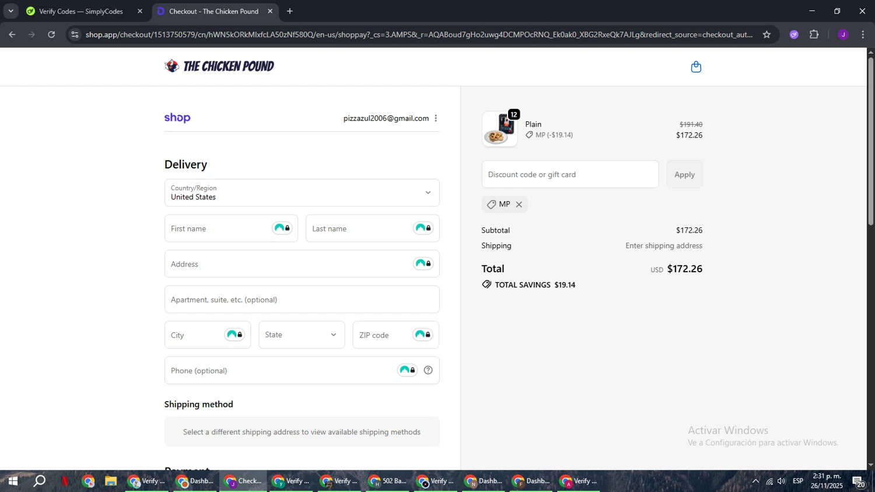Open the volume tray icon
875x492 pixels.
click(x=782, y=481)
